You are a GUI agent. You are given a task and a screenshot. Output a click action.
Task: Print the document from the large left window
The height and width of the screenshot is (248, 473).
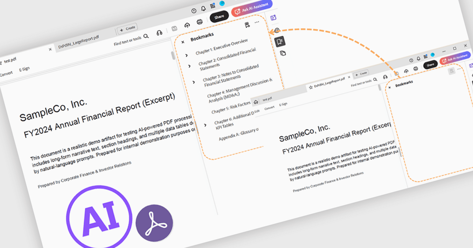200,22
